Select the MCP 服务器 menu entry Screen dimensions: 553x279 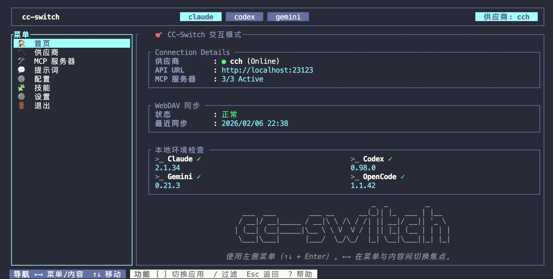[54, 61]
